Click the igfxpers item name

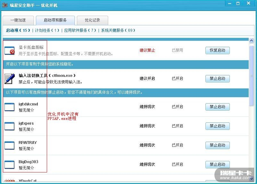[x=26, y=123]
